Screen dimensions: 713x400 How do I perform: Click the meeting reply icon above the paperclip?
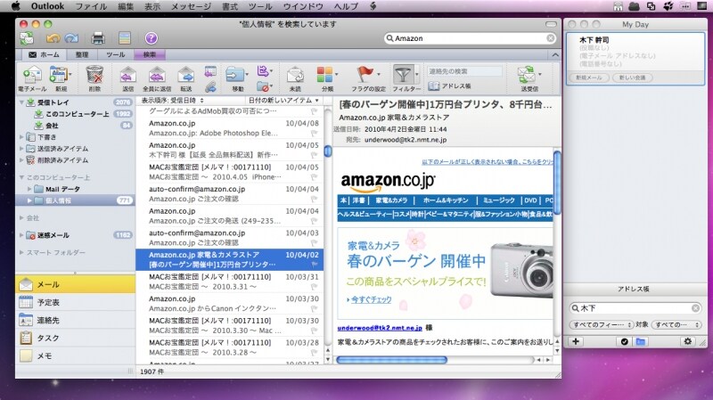(x=210, y=71)
